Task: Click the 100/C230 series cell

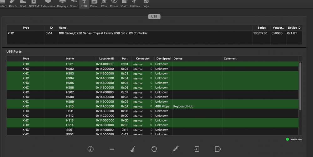Action: (260, 33)
